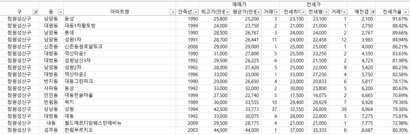Open the 매전갭 sorted filter dropdown
This screenshot has width=410, height=134.
click(373, 12)
